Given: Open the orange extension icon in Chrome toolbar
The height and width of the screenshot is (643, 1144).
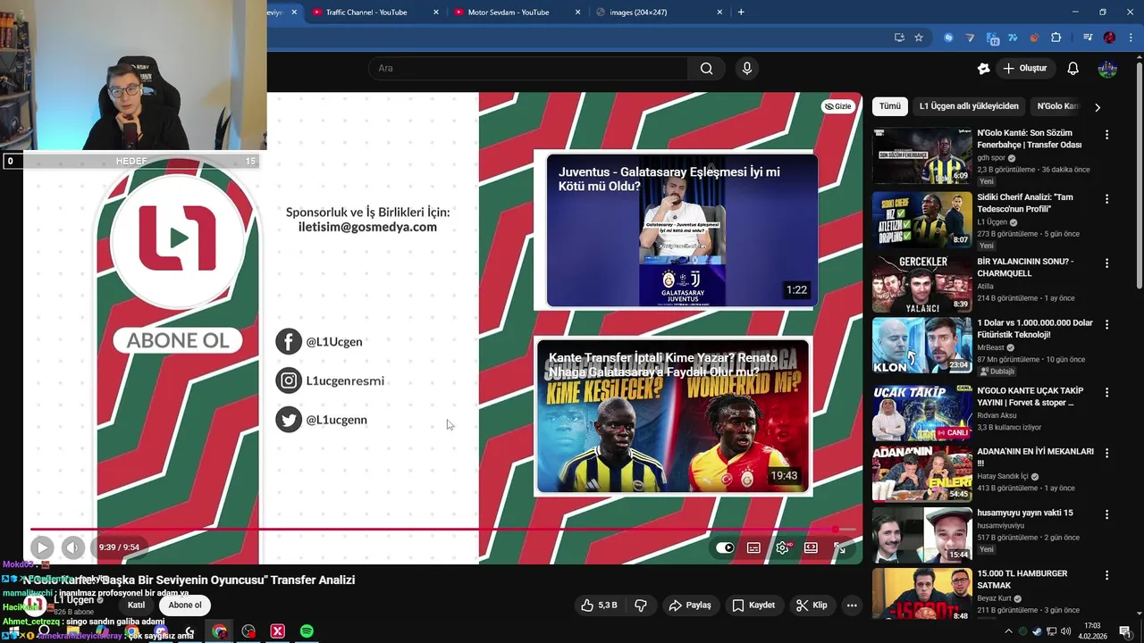Looking at the screenshot, I should tap(1034, 38).
